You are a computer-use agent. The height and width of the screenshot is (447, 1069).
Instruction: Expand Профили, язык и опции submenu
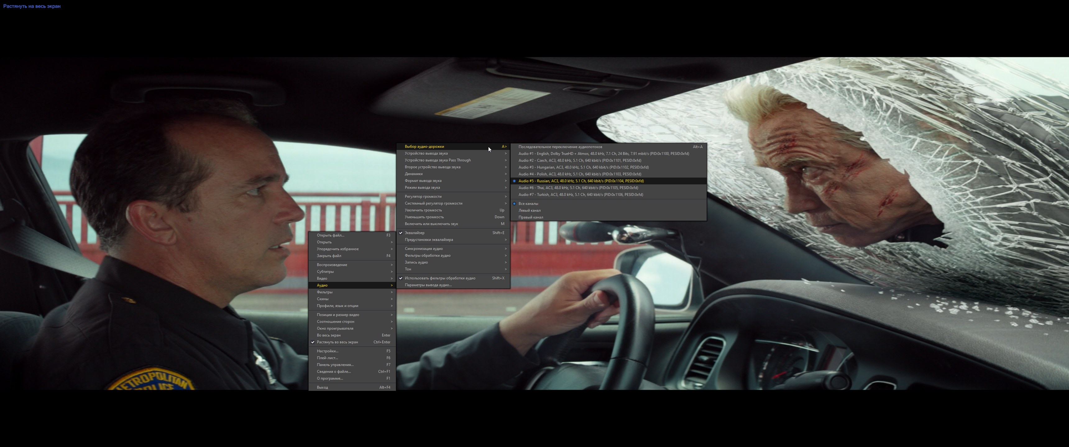(352, 306)
